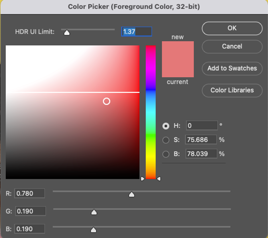Click the B channel slider handle
Image resolution: width=268 pixels, height=238 pixels.
tap(94, 229)
